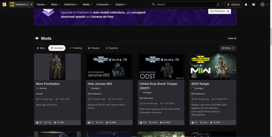
Task: Focus the Search input field
Action: coord(185,5)
